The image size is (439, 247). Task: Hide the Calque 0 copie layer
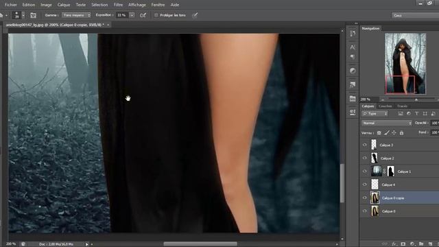pos(364,198)
